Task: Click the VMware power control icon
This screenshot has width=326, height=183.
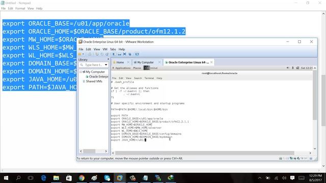Action: [x=79, y=54]
